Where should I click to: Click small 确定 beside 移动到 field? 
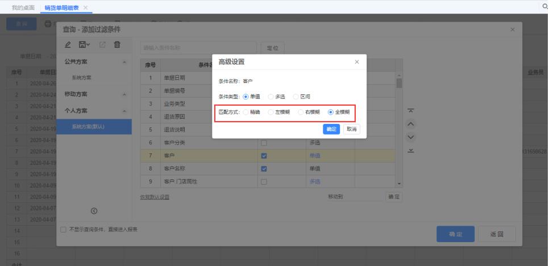[x=394, y=197]
